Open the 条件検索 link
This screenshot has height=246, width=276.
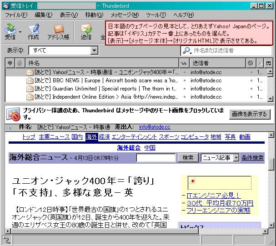pos(252,158)
